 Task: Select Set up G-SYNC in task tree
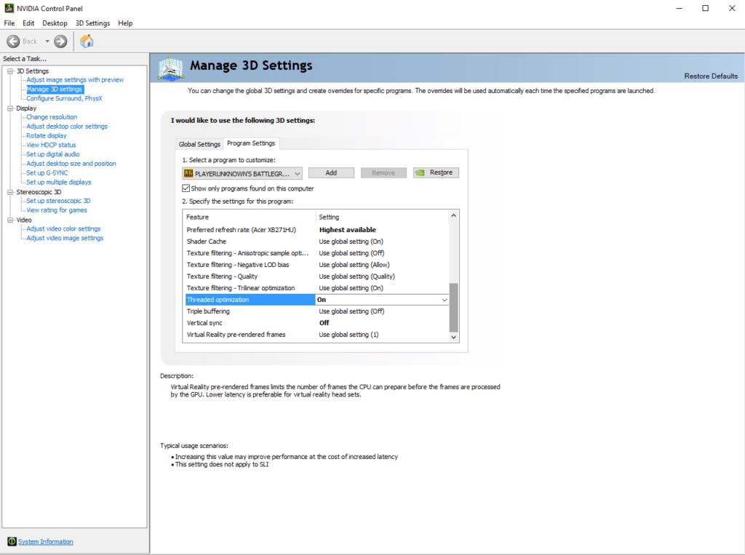pyautogui.click(x=47, y=173)
